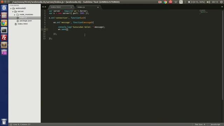Click the Line 9, Column 17 status
This screenshot has height=126, width=224.
coord(22,125)
